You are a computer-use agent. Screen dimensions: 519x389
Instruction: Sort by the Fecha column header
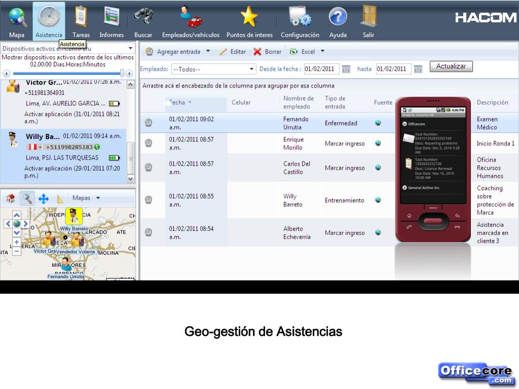(196, 102)
